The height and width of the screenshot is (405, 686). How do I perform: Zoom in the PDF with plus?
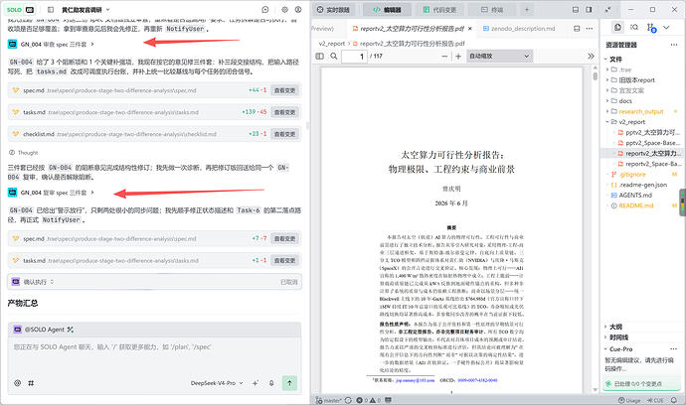coord(458,56)
